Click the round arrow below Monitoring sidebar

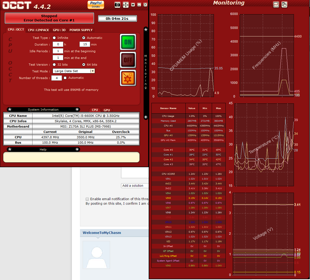tap(146, 117)
